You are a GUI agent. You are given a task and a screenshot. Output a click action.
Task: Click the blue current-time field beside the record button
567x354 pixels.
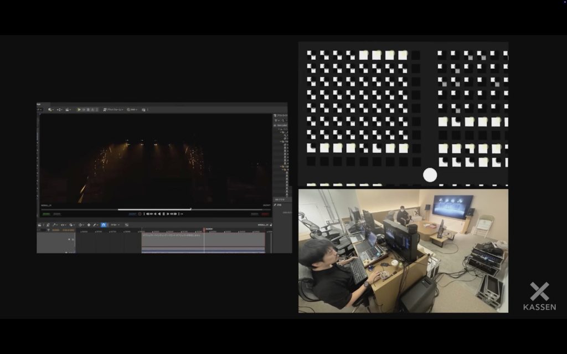pyautogui.click(x=132, y=214)
